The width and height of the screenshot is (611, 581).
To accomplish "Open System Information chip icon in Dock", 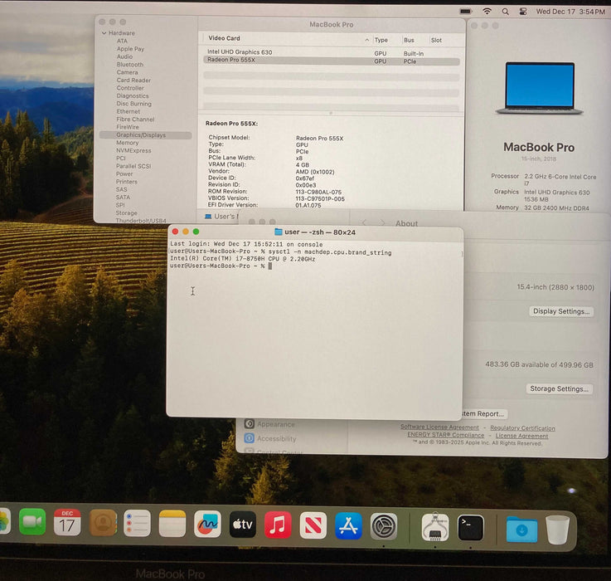I will coord(435,527).
